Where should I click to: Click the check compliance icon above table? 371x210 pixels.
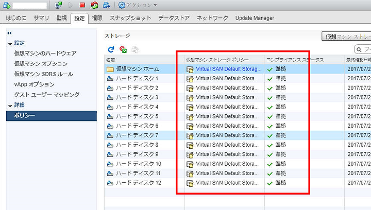[x=123, y=49]
